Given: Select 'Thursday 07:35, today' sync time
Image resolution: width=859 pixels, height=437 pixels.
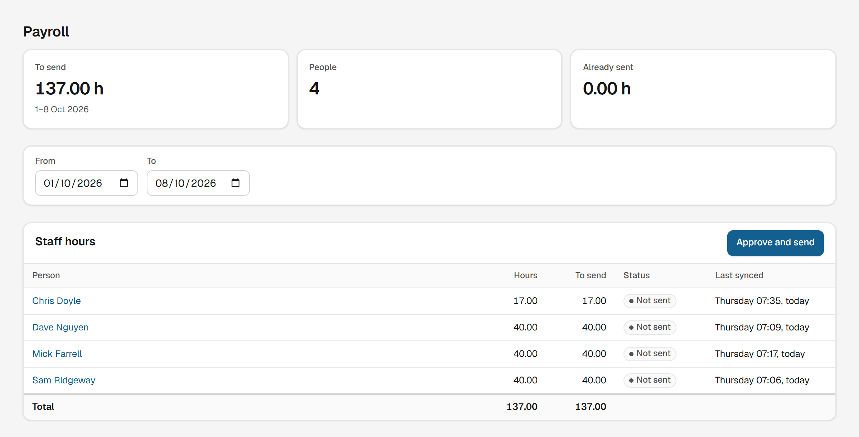Looking at the screenshot, I should [762, 301].
